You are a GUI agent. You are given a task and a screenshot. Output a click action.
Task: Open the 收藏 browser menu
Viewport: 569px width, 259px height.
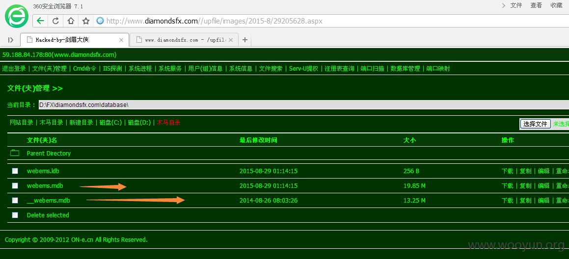556,5
